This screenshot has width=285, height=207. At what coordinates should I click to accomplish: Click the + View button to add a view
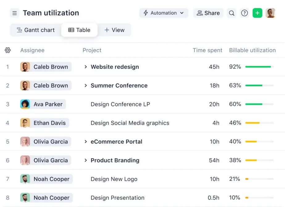(x=115, y=30)
